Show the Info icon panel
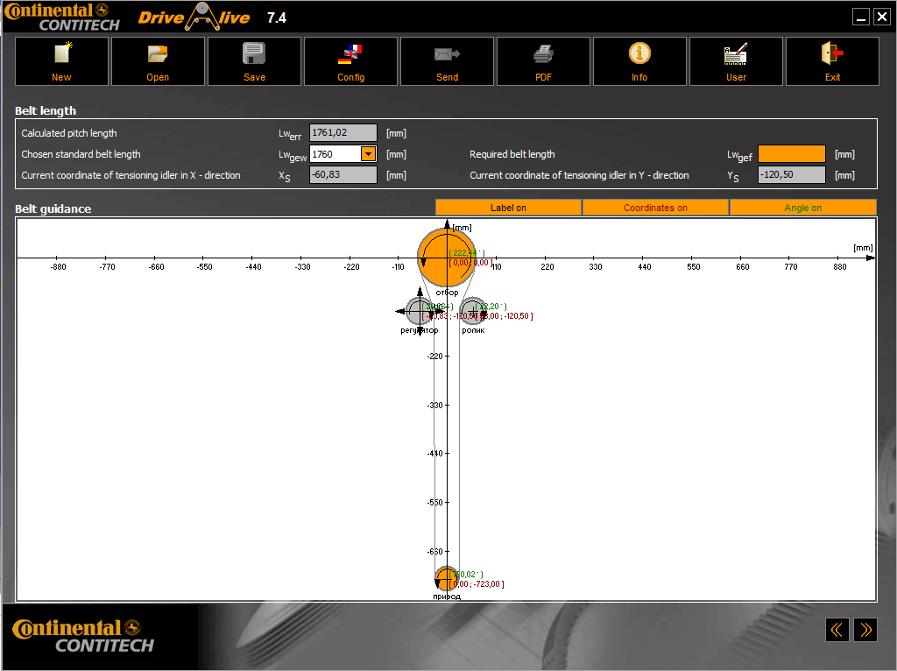 coord(639,54)
